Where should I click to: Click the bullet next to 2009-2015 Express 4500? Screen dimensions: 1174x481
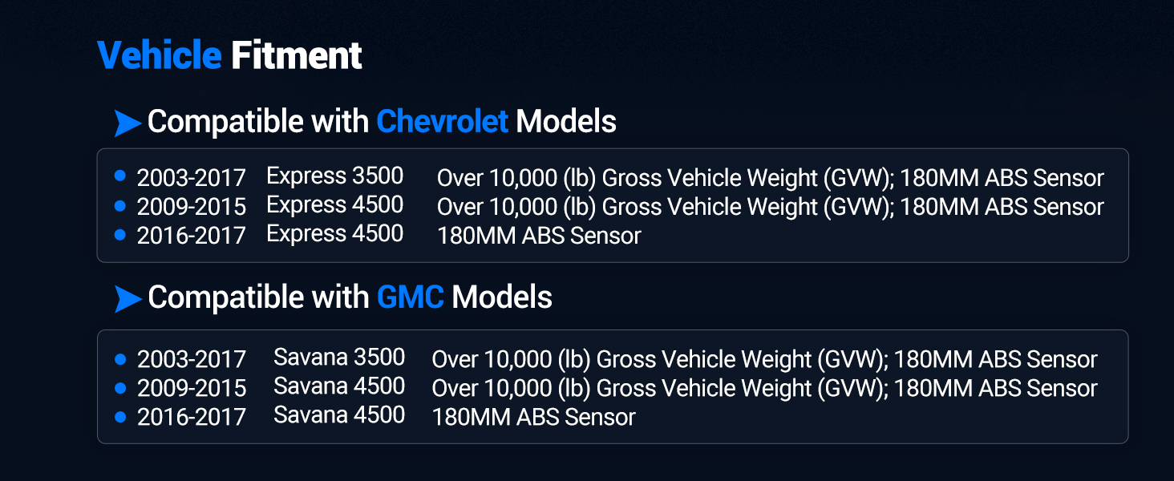point(120,205)
